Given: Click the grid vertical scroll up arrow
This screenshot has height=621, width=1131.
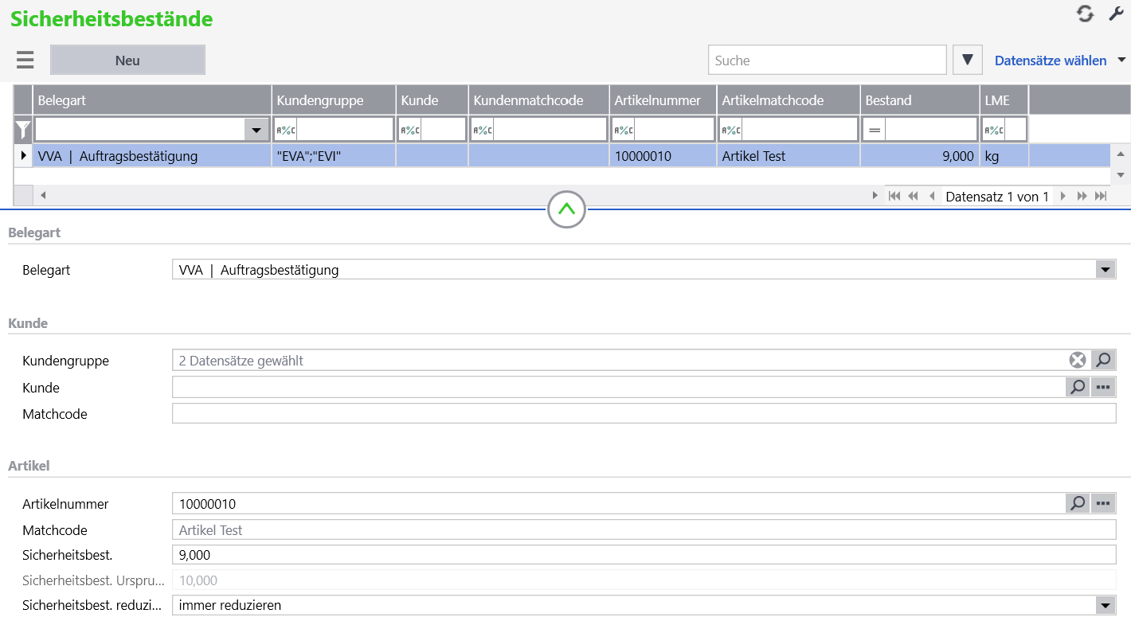Looking at the screenshot, I should [1121, 154].
